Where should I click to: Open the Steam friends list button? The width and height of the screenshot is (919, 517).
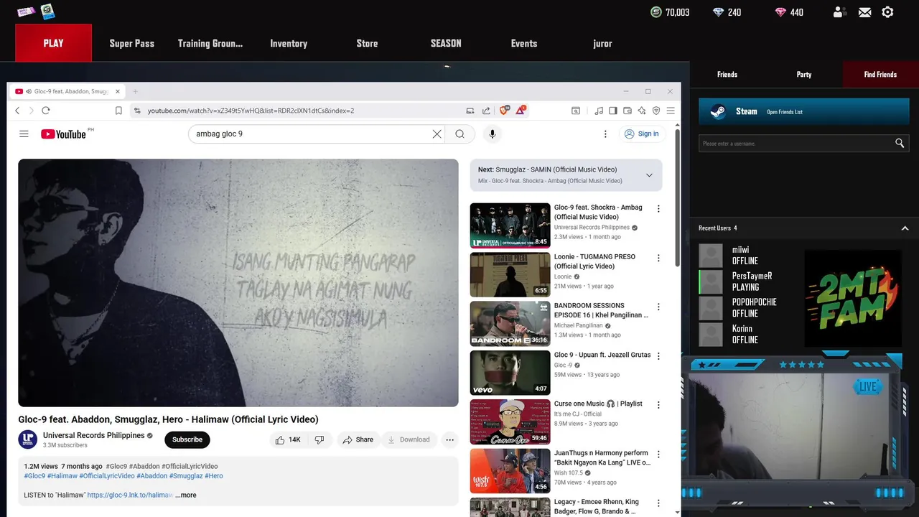pos(804,111)
